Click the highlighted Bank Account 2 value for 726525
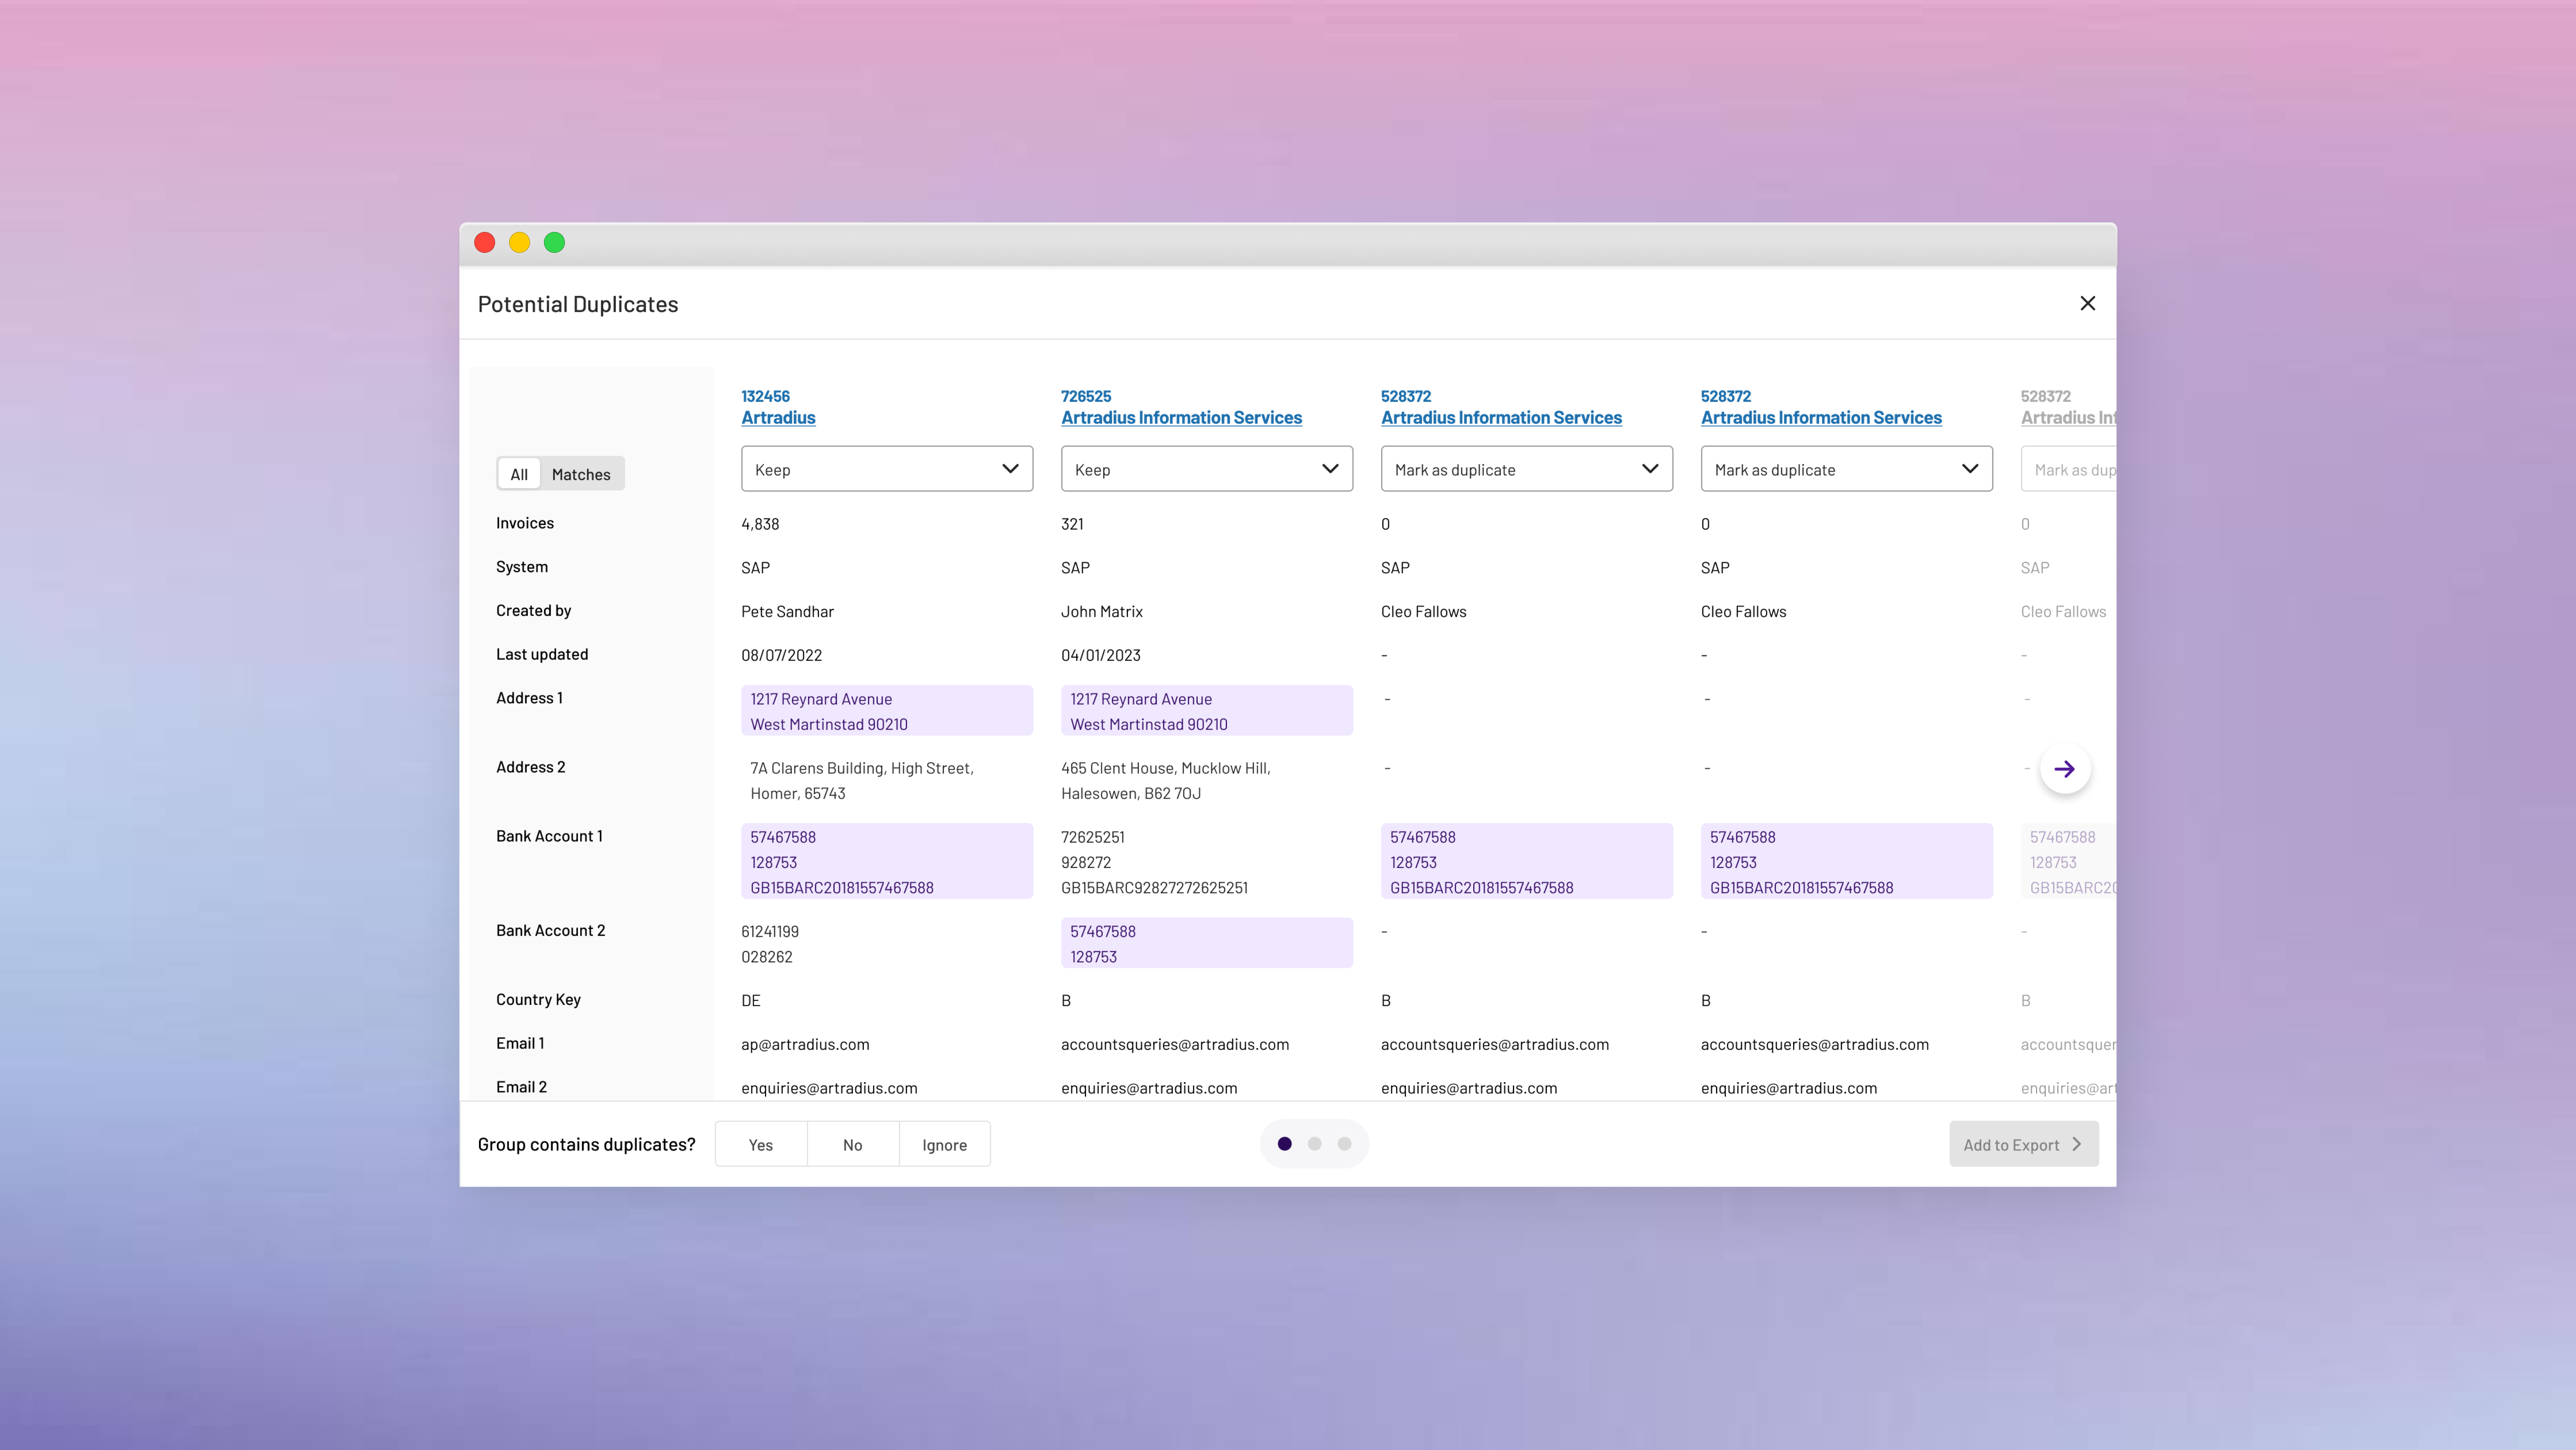The width and height of the screenshot is (2576, 1450). pos(1206,943)
